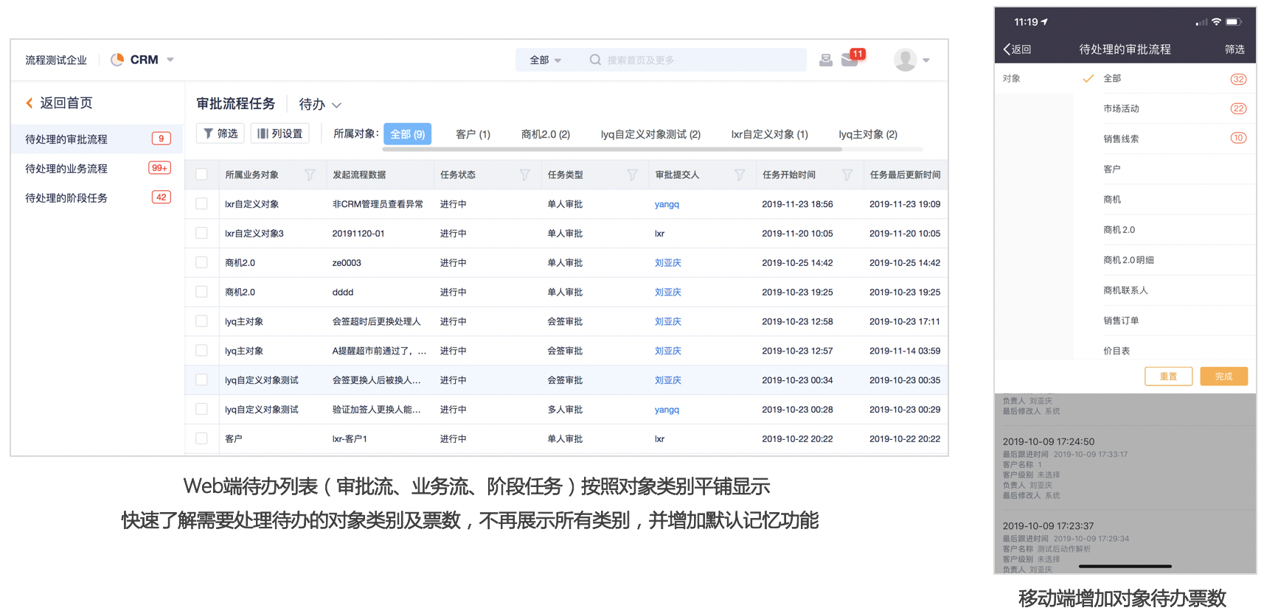Screen dimensions: 1264x616
Task: Switch to lxr自定义对象 (1) tab
Action: click(x=769, y=134)
